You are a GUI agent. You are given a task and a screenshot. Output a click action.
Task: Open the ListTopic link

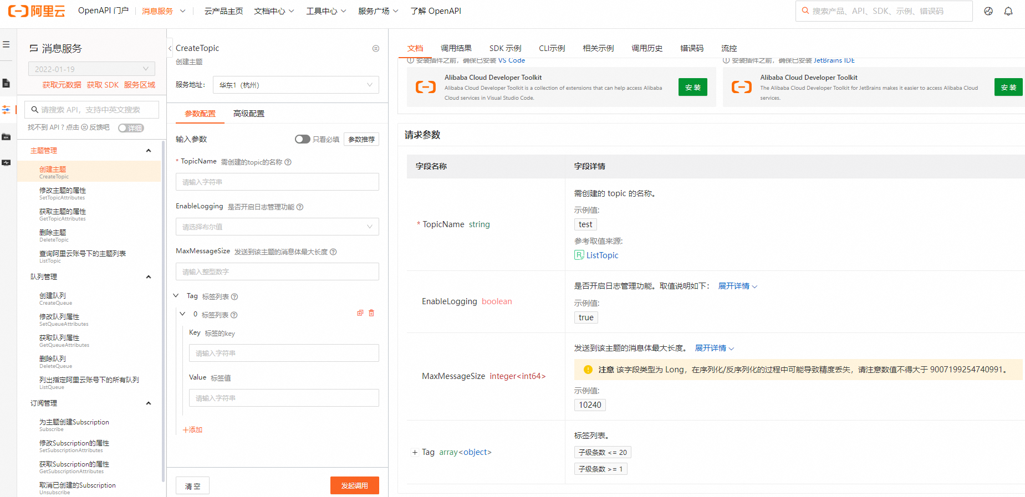coord(602,255)
